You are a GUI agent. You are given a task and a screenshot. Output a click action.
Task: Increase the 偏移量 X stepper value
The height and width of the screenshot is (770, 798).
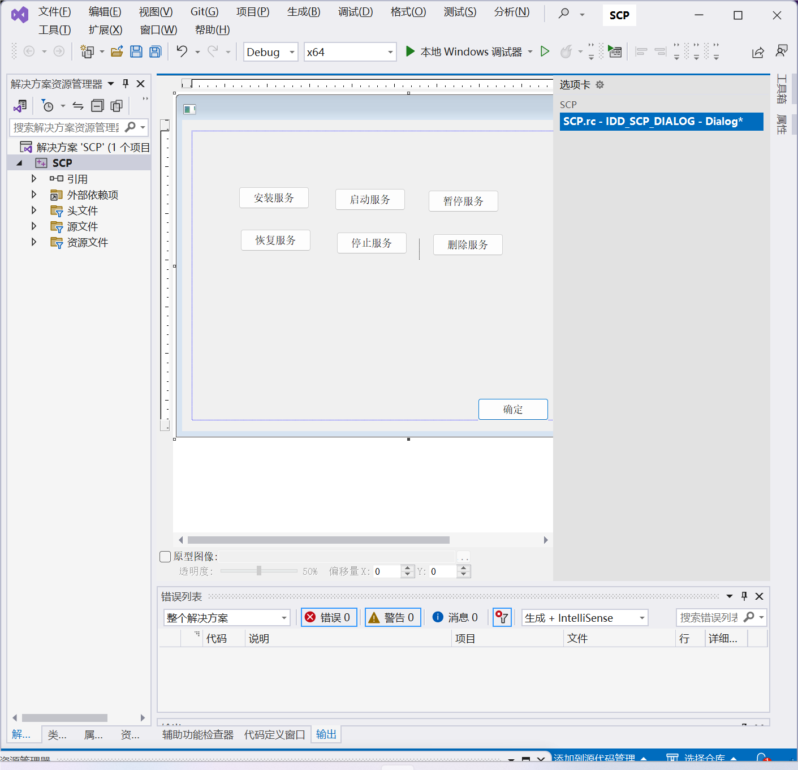408,568
